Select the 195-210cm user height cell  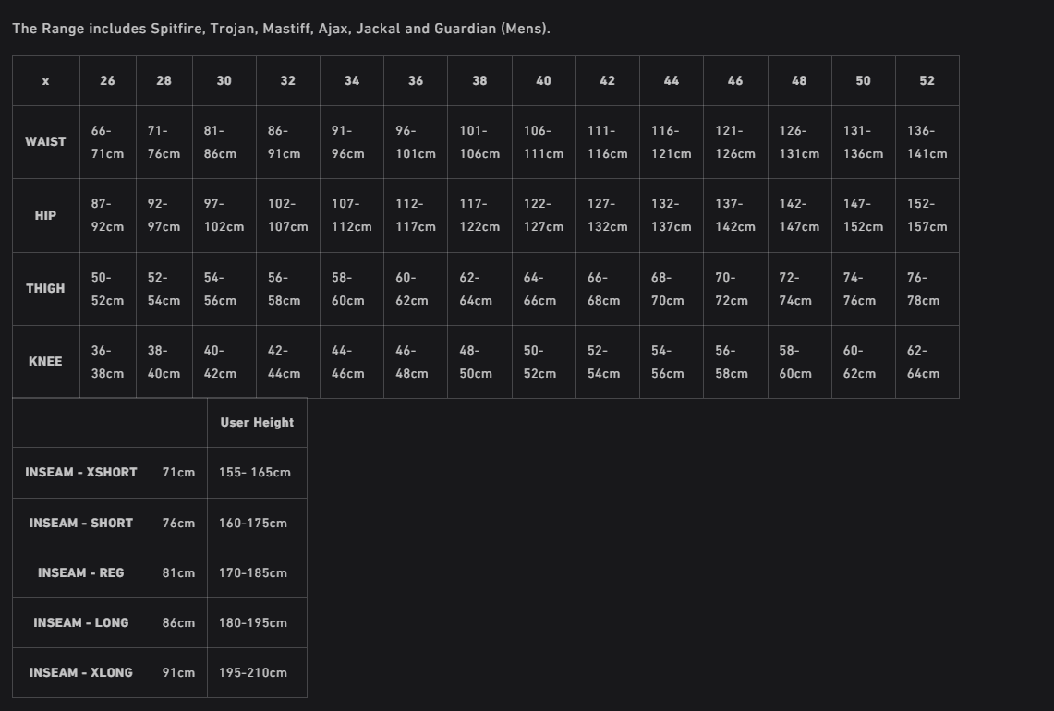(257, 673)
